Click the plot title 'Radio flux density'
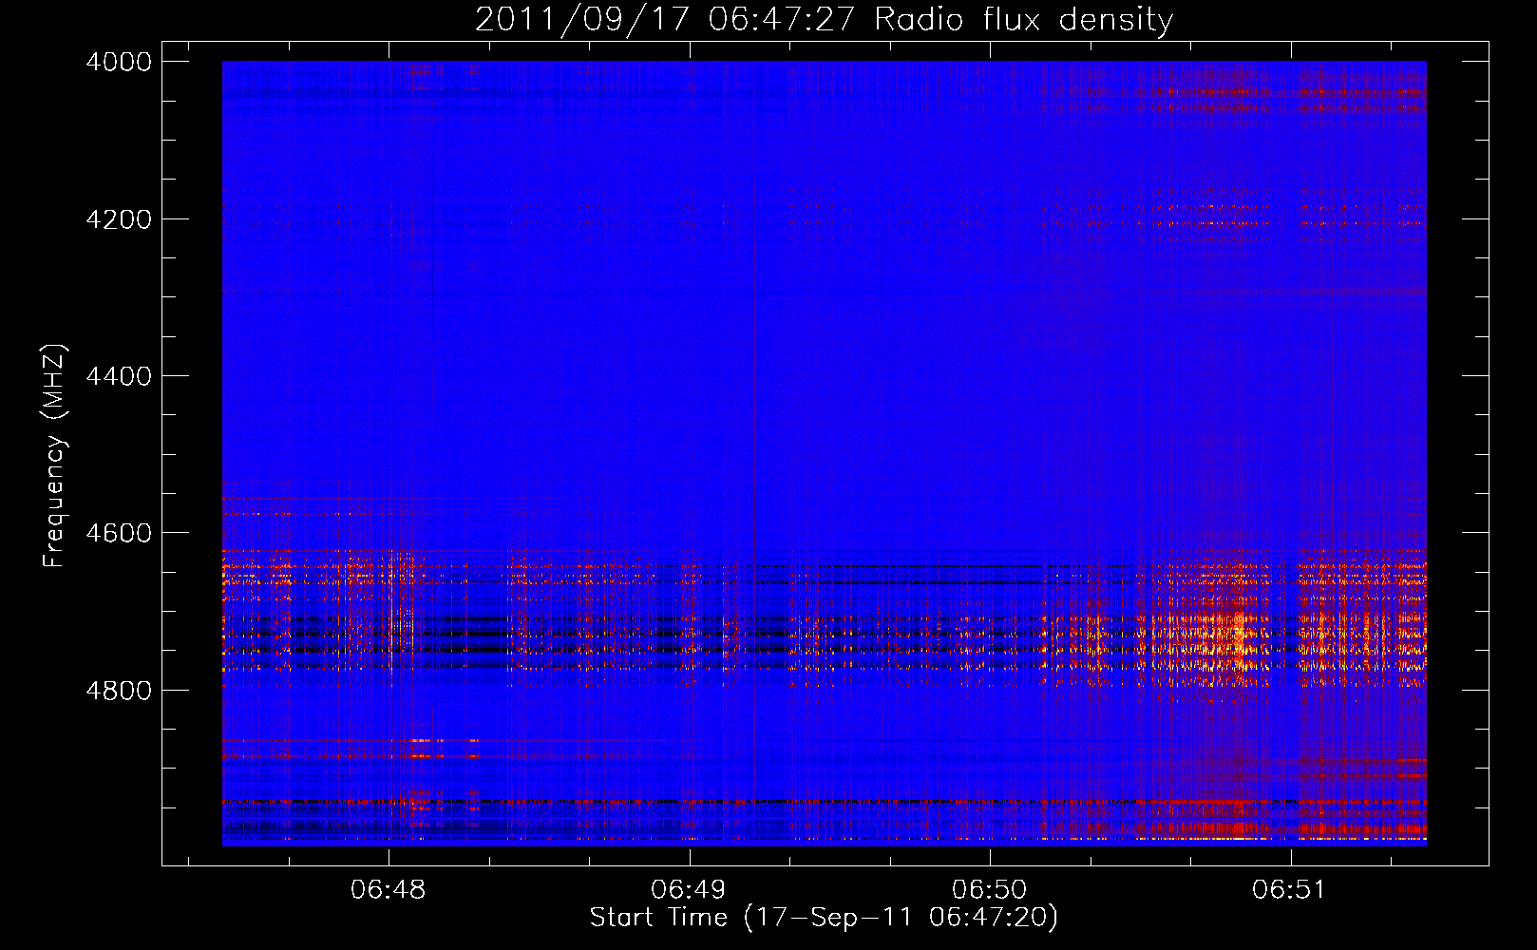 (x=1023, y=19)
